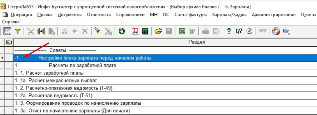Select Формирование проводок по начислению зарплаты row

tap(165, 103)
